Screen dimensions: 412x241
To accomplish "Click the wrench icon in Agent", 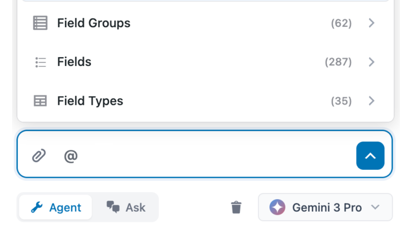I will pyautogui.click(x=37, y=207).
